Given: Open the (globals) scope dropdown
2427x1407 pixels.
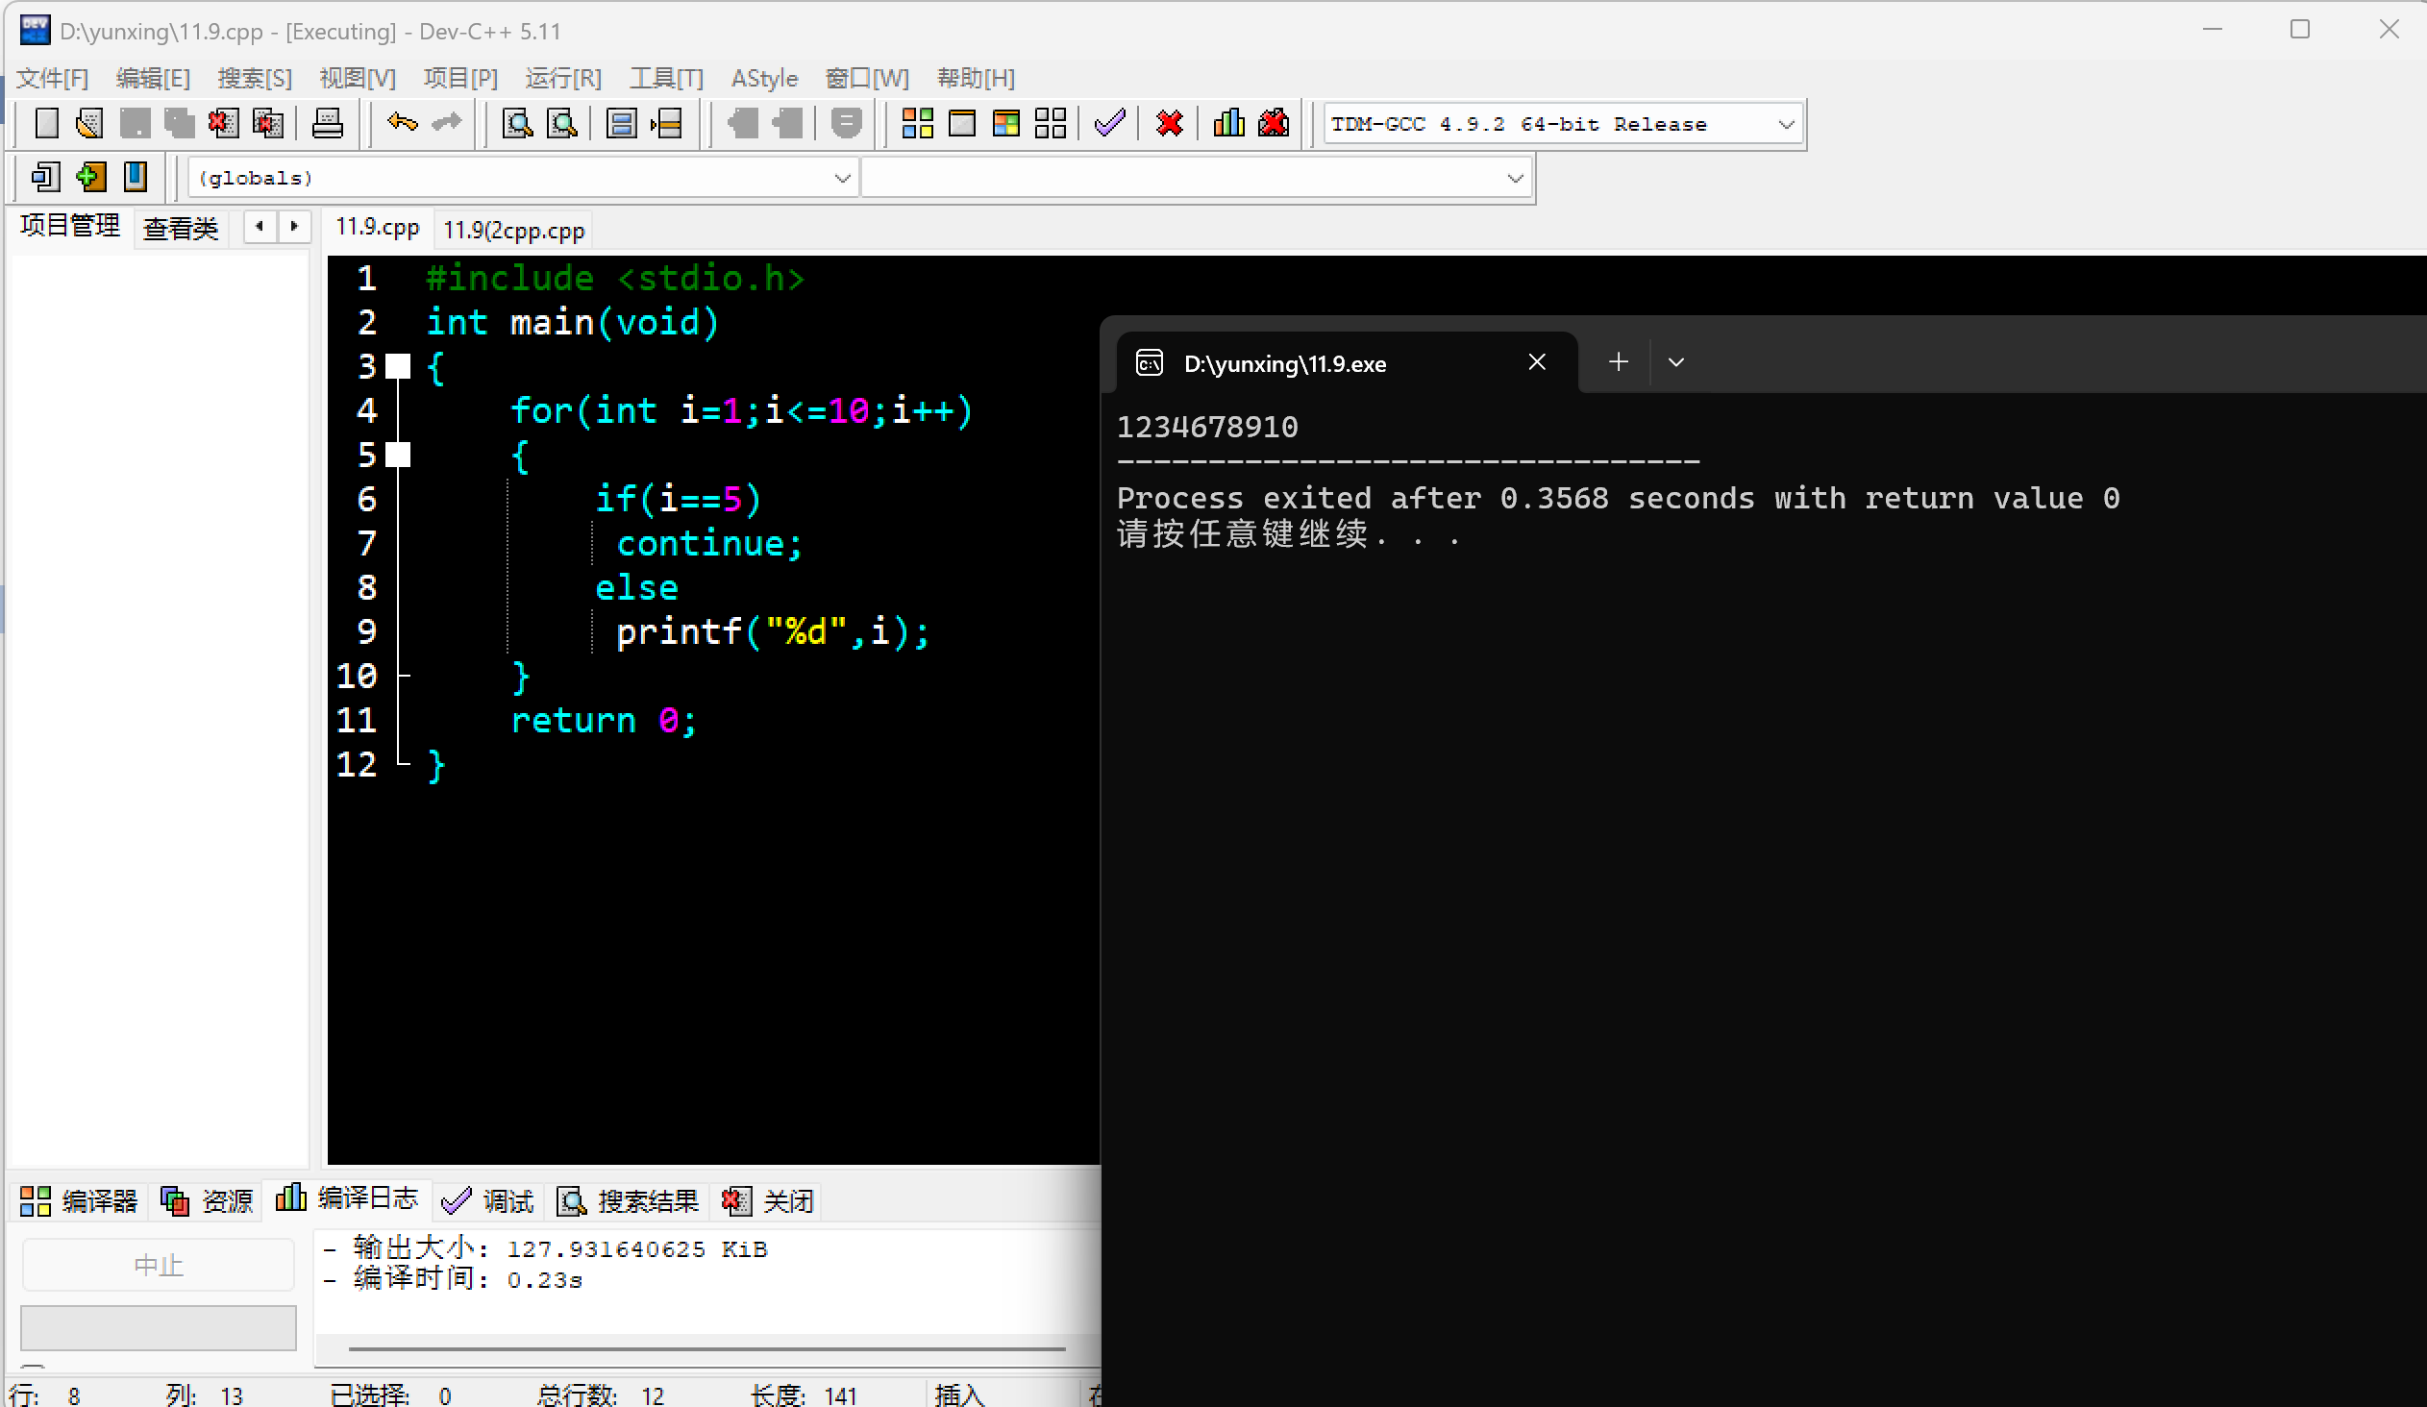Looking at the screenshot, I should click(841, 178).
